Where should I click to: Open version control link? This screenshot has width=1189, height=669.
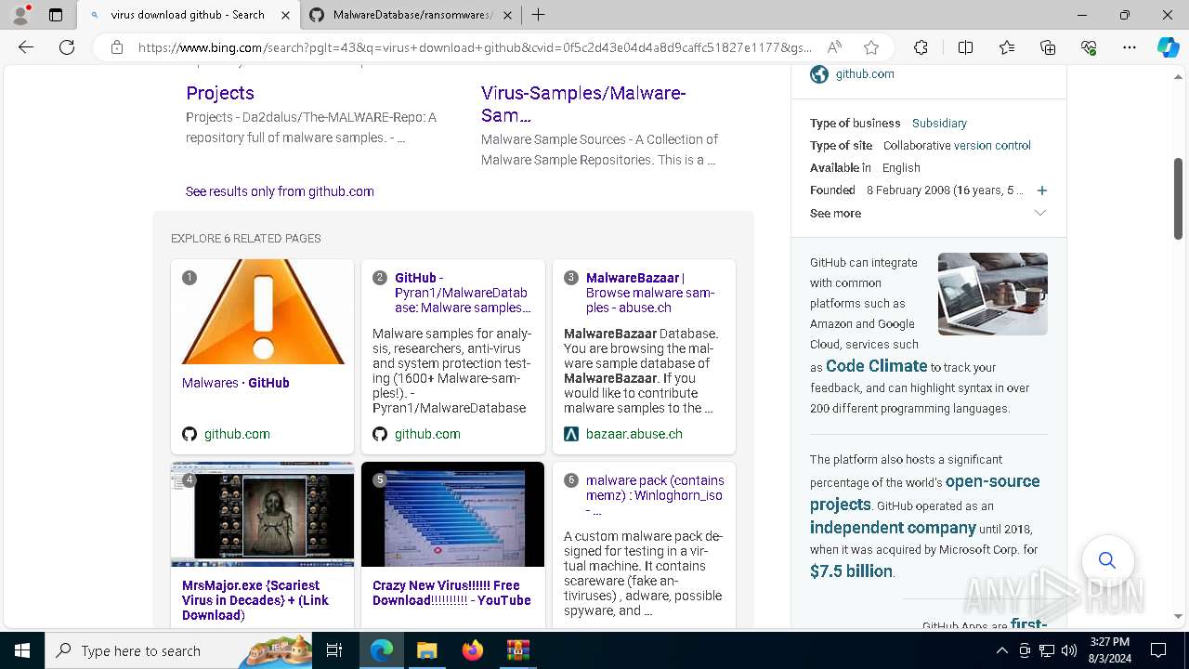[992, 145]
